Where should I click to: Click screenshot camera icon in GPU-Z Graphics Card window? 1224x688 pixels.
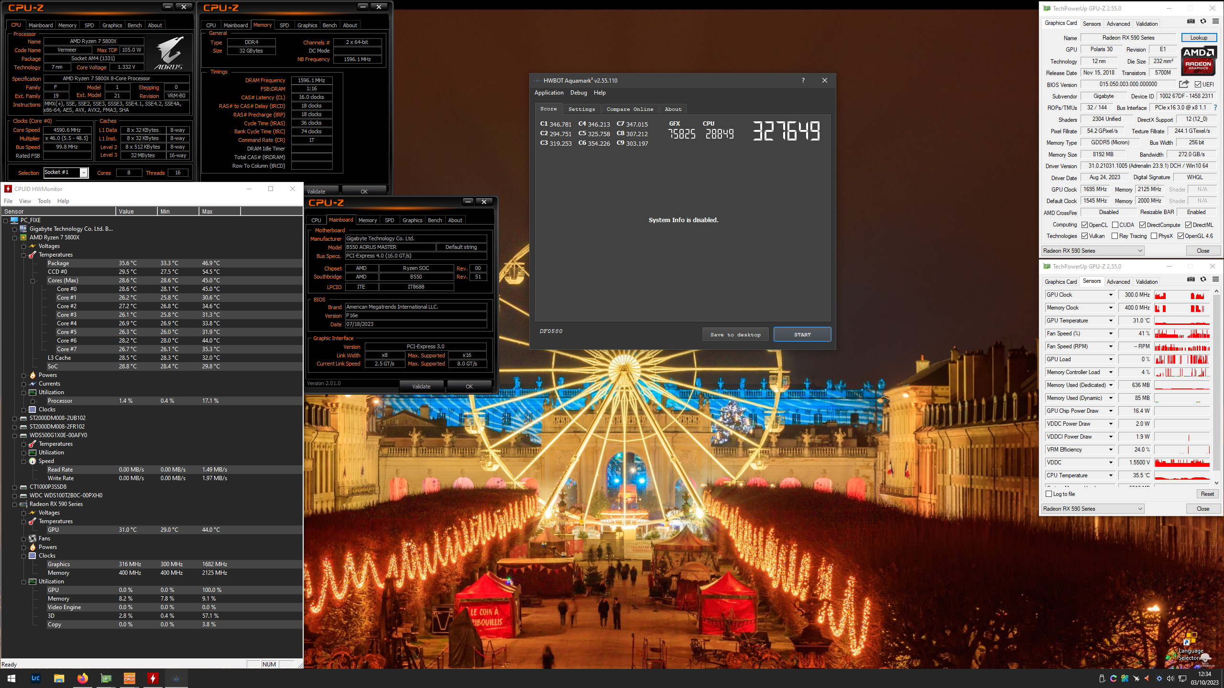click(1191, 22)
